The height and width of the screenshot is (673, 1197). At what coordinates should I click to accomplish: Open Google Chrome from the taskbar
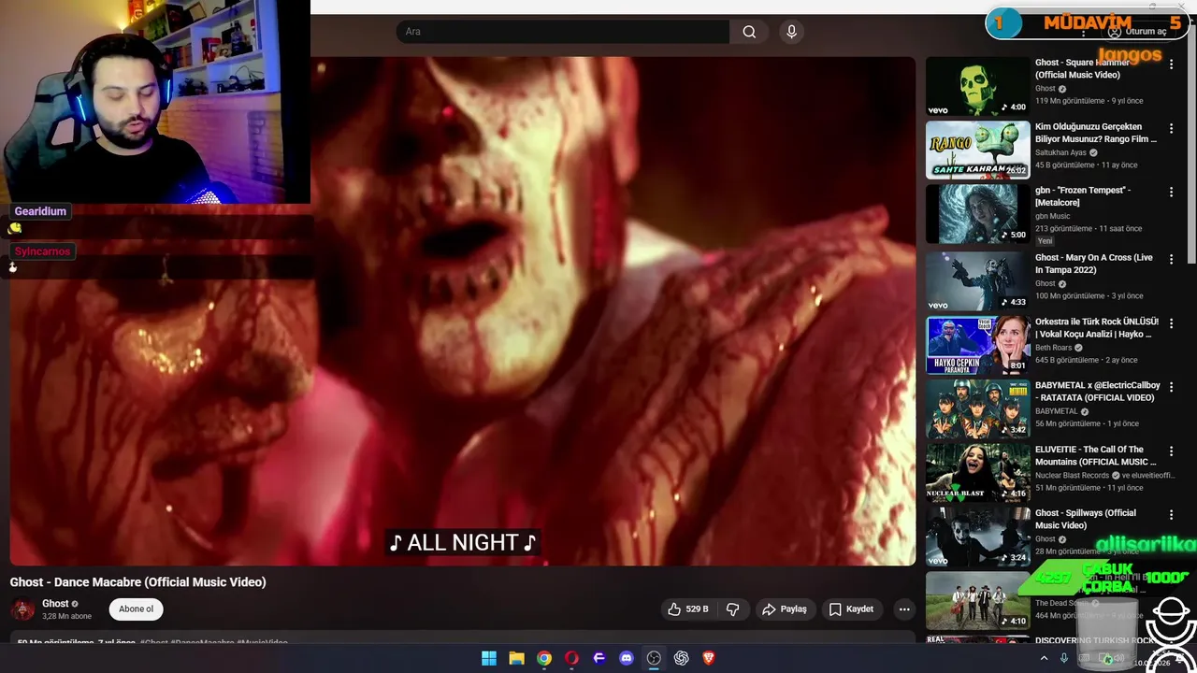point(544,658)
